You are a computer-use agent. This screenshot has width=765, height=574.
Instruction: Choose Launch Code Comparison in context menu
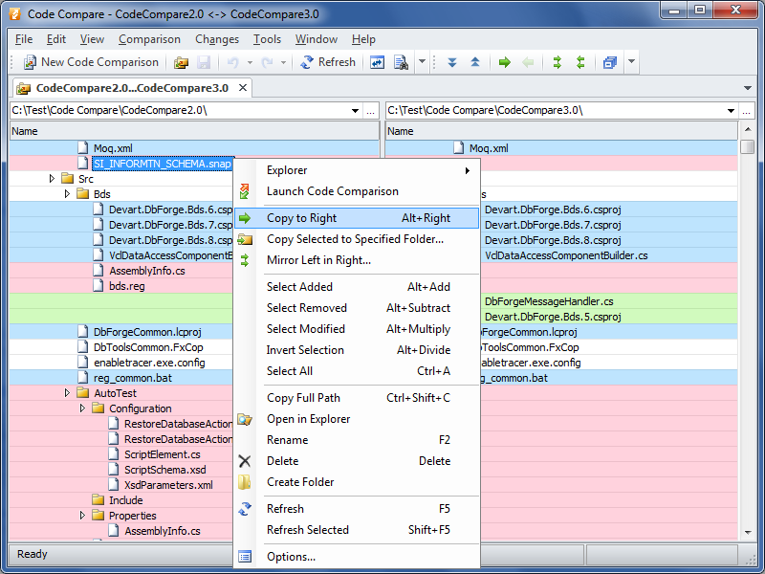(357, 191)
